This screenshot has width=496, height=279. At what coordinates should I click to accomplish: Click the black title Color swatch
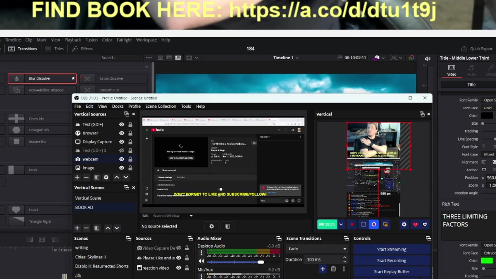(x=487, y=115)
